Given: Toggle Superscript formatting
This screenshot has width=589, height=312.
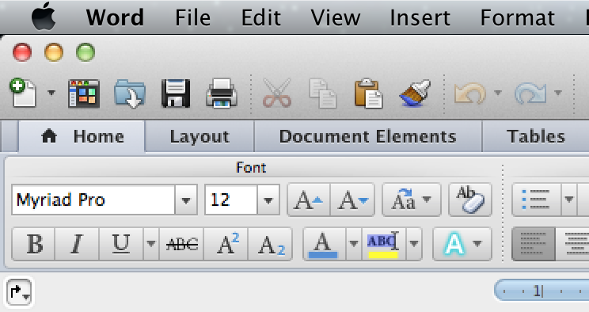Looking at the screenshot, I should tap(226, 244).
